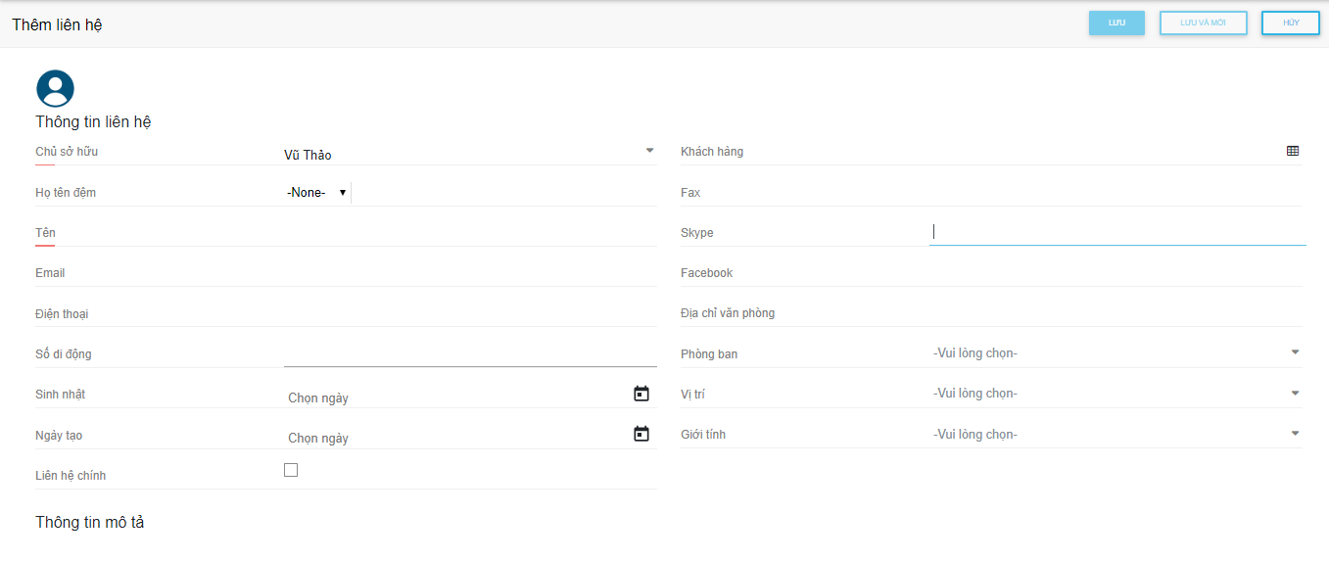Focus the Tên input field
Image resolution: width=1329 pixels, height=561 pixels.
point(470,233)
